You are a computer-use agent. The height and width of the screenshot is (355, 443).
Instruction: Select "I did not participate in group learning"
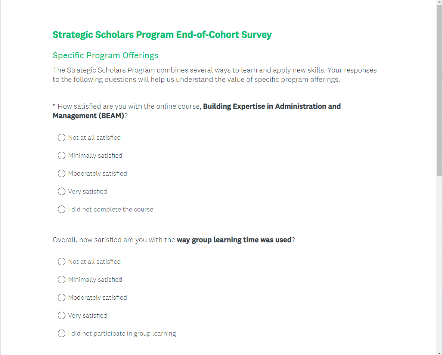[x=62, y=333]
